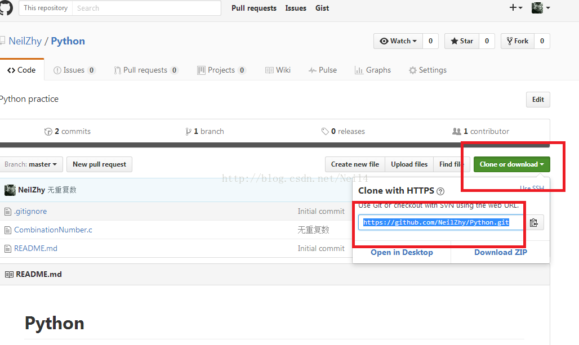579x345 pixels.
Task: Click Open in Desktop
Action: (402, 252)
